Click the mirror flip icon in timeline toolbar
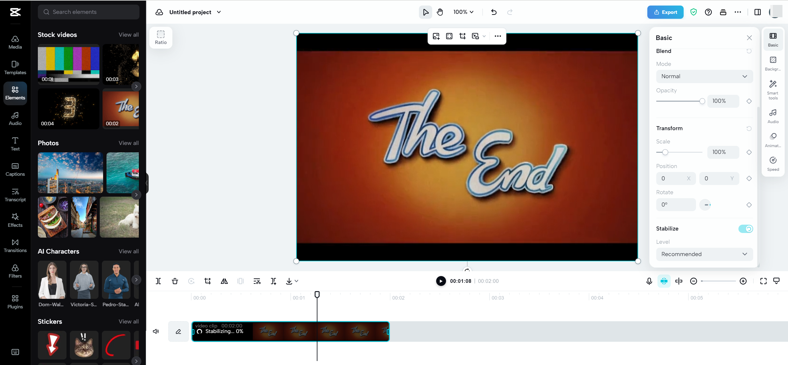This screenshot has height=365, width=788. [224, 281]
